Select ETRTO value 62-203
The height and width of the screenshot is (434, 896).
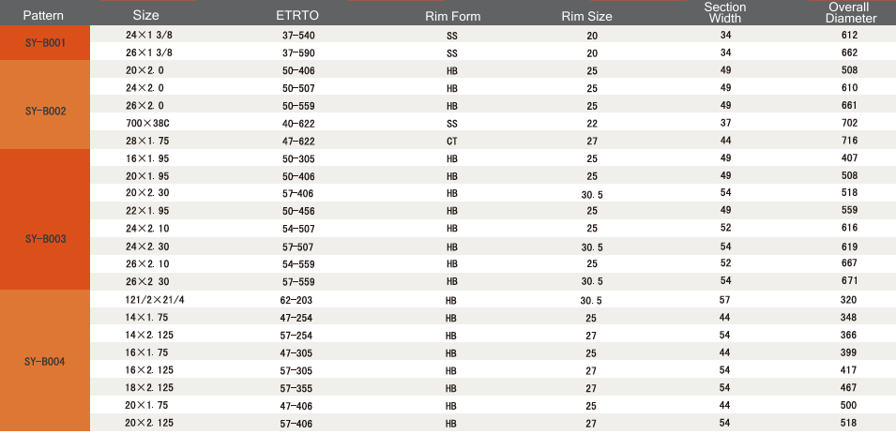(x=296, y=300)
